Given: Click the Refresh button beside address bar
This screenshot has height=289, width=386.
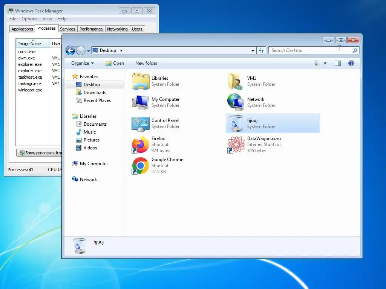Looking at the screenshot, I should (261, 51).
